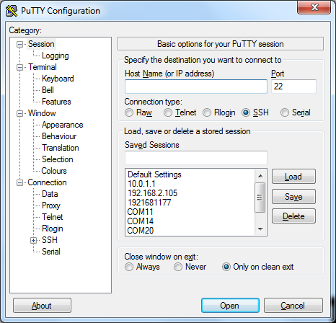This screenshot has height=323, width=336.
Task: Click the sessions list scrollbar thumb
Action: pos(260,198)
